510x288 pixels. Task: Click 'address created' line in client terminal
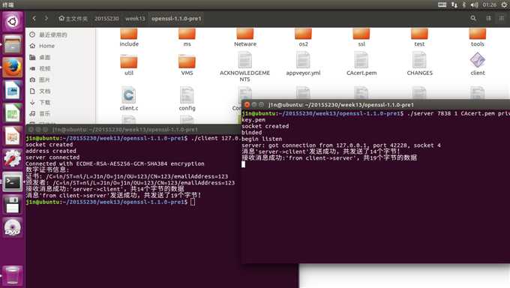[51, 151]
